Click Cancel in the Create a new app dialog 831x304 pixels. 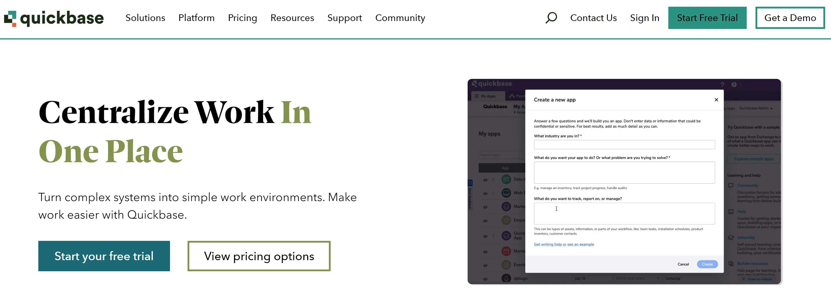tap(683, 264)
